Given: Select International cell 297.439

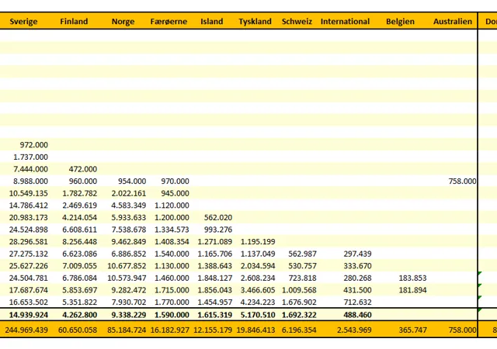Looking at the screenshot, I should (x=356, y=254).
